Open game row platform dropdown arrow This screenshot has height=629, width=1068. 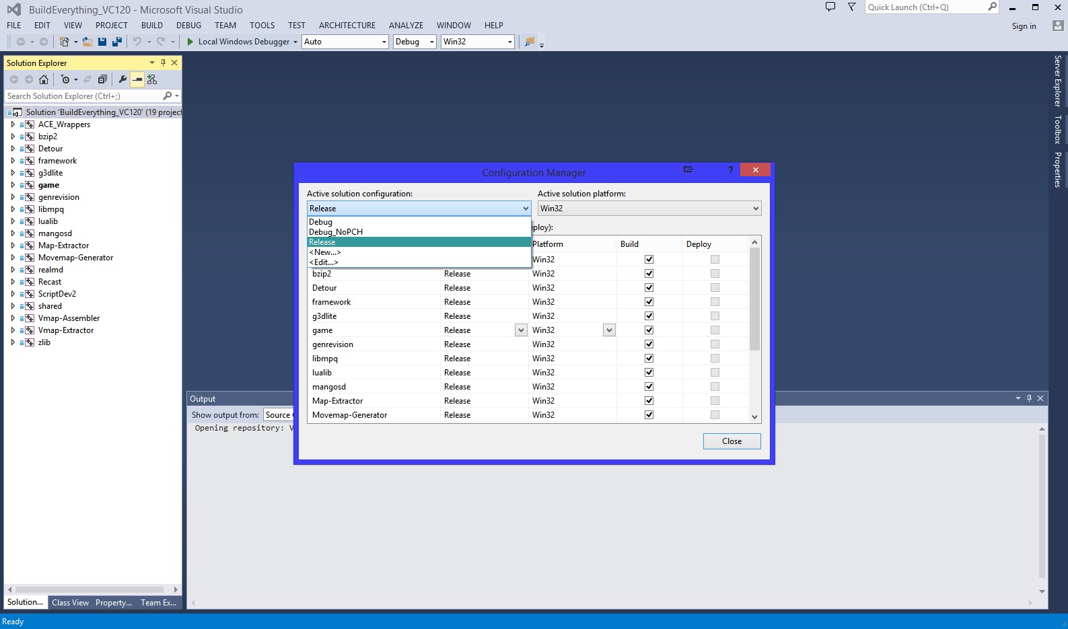(x=609, y=330)
